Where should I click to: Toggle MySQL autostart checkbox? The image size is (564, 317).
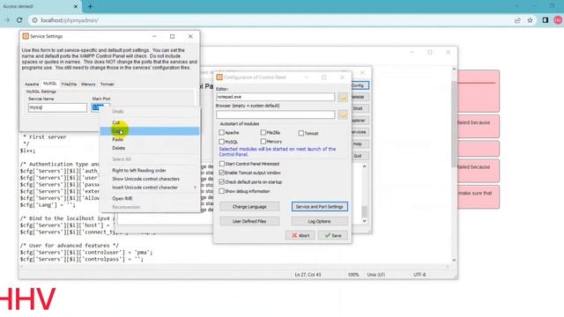click(221, 142)
